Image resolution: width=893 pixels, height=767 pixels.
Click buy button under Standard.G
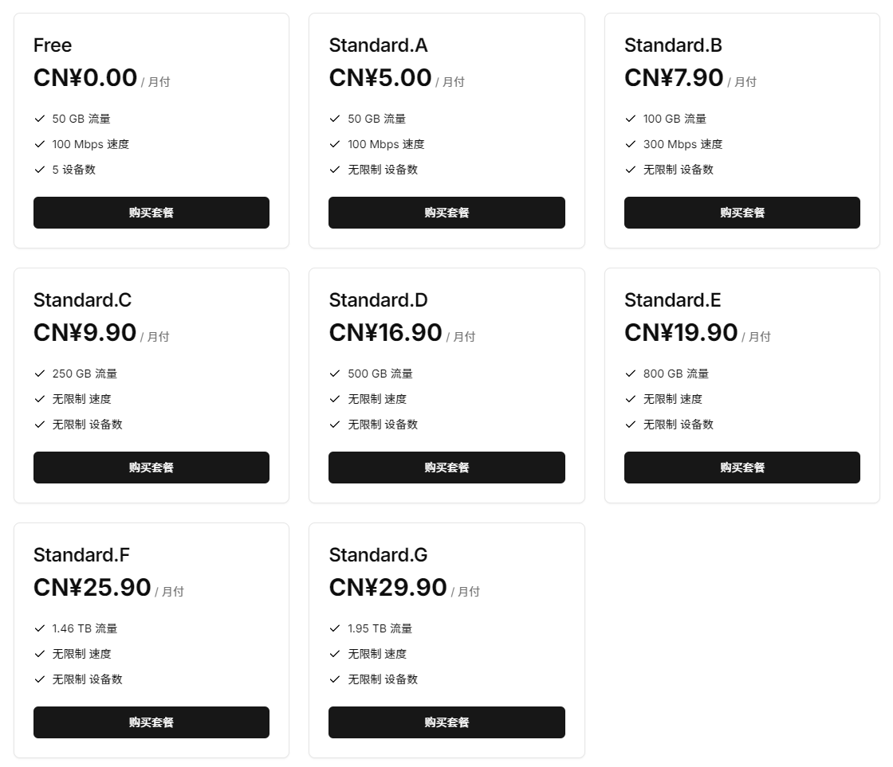pos(447,722)
